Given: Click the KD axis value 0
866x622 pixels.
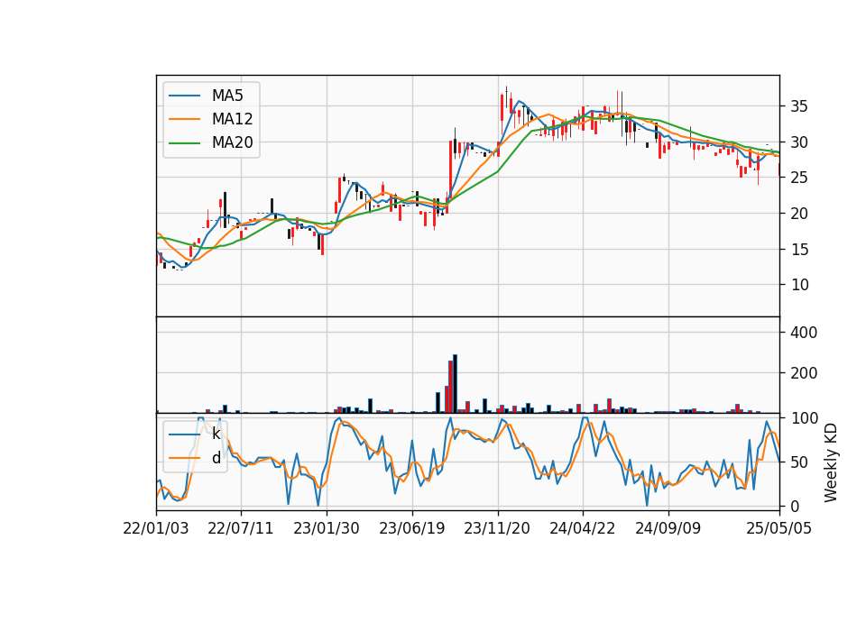Looking at the screenshot, I should (x=794, y=506).
